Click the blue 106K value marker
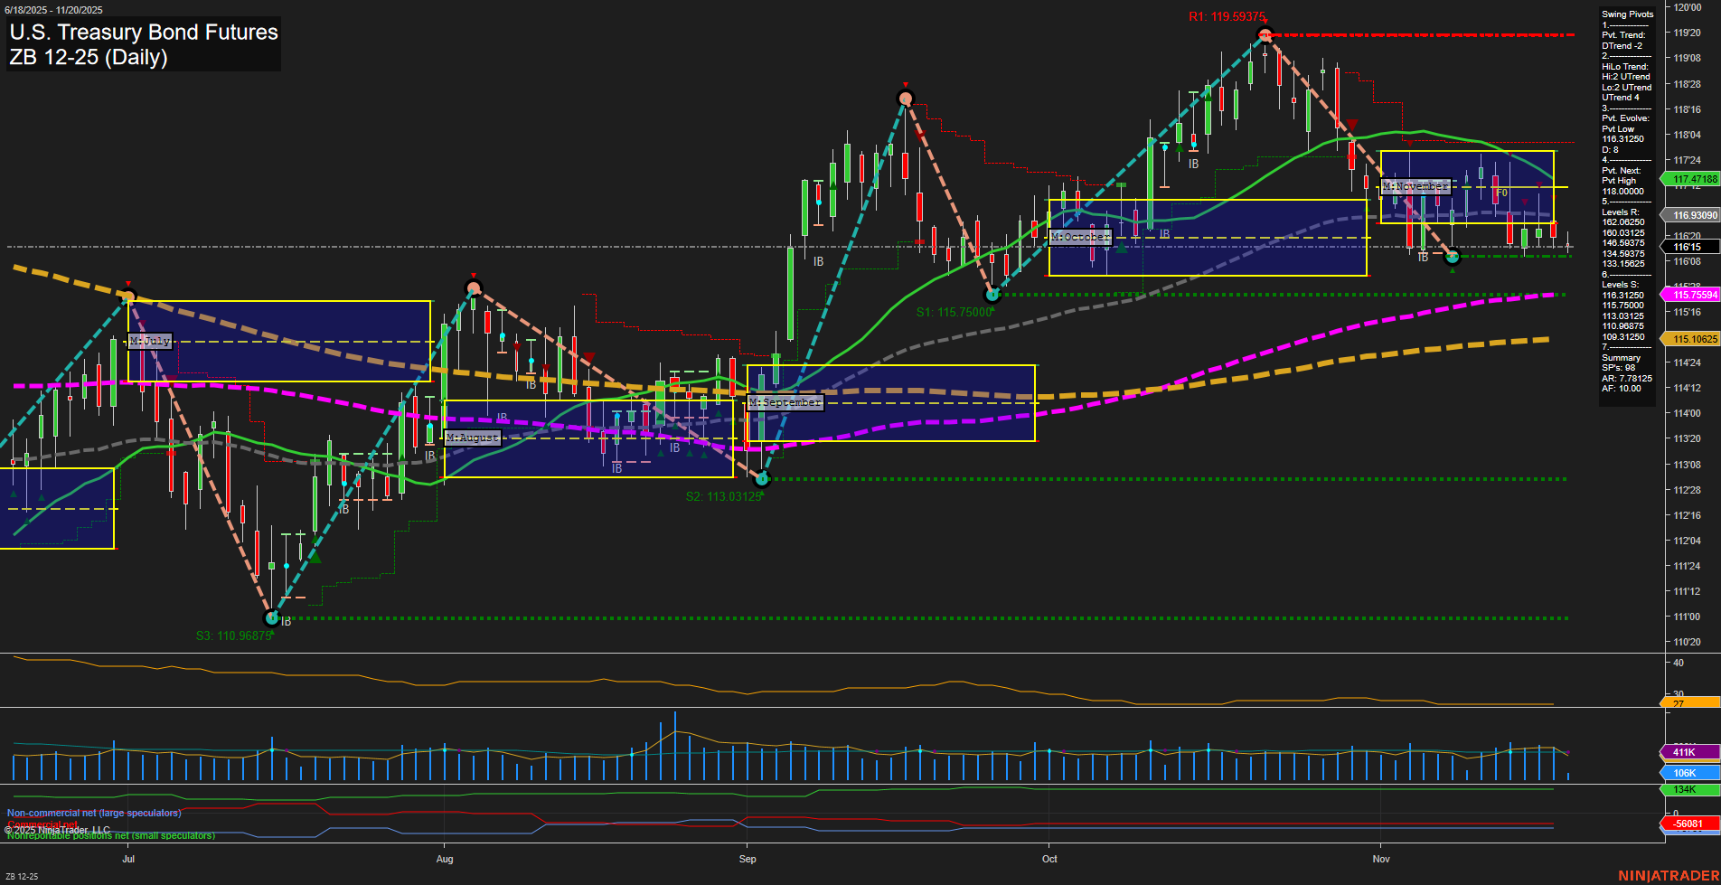Image resolution: width=1721 pixels, height=885 pixels. pos(1683,773)
